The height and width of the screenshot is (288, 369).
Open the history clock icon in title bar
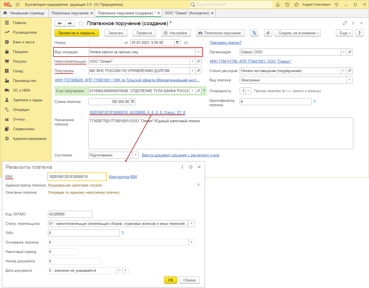tap(287, 4)
